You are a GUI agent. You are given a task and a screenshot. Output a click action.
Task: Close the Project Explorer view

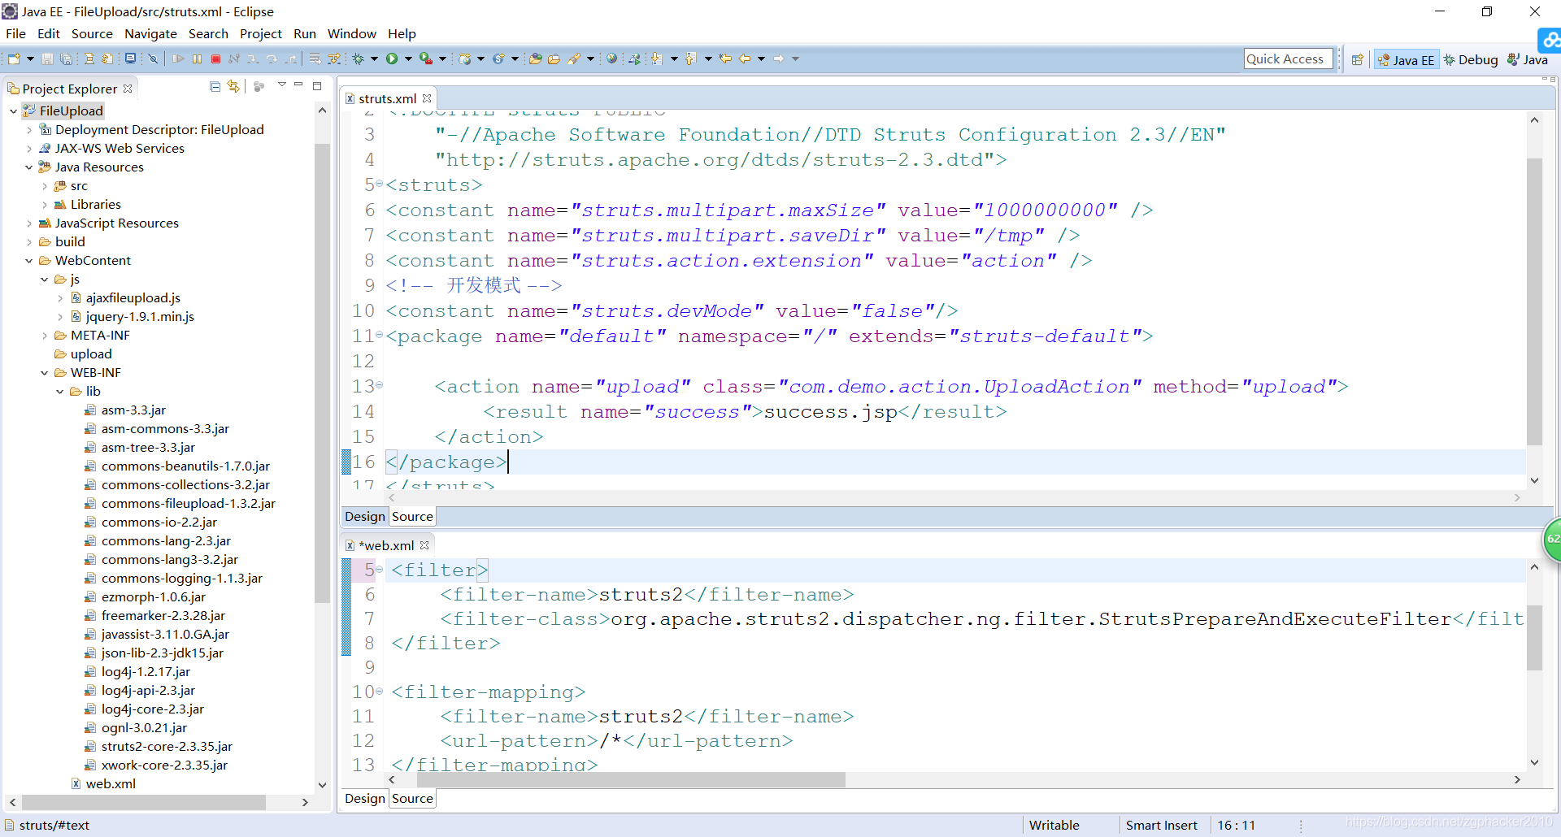128,89
